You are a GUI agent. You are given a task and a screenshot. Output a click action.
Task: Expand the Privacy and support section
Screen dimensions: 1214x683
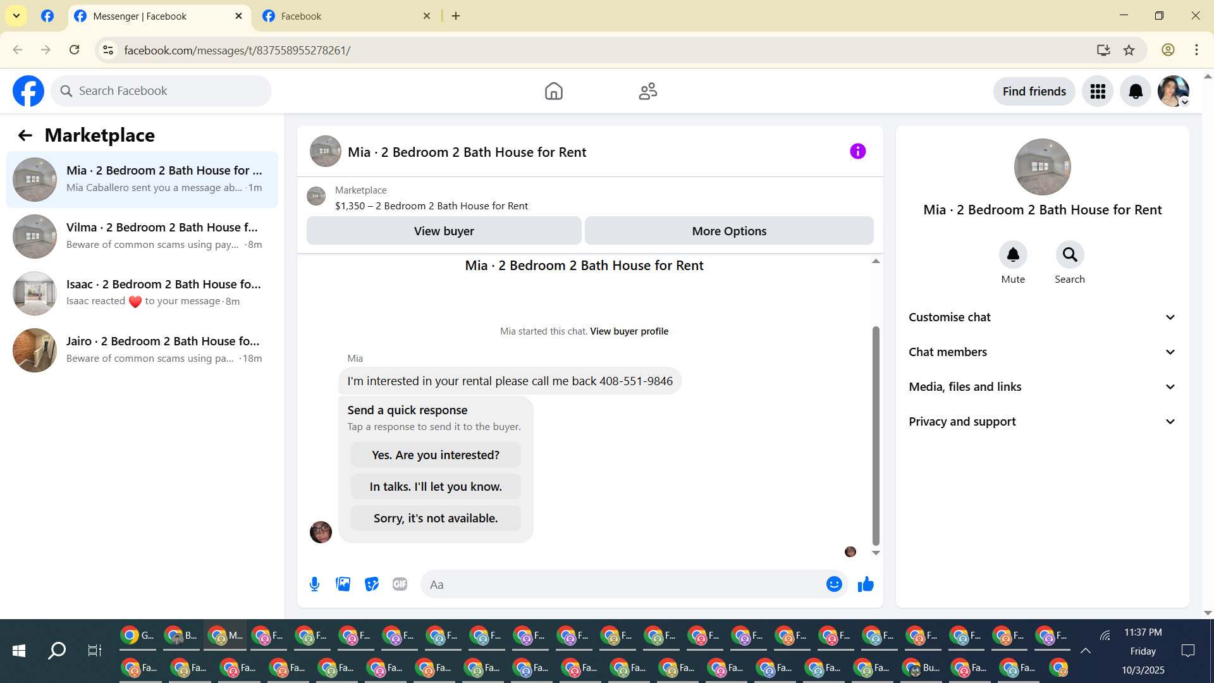point(1042,422)
